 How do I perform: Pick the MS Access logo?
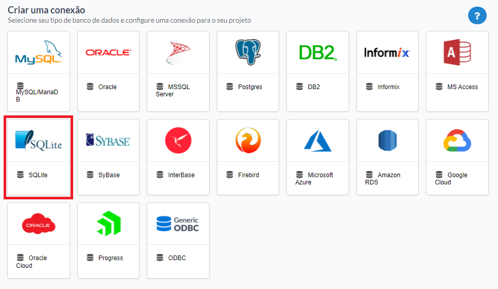coord(457,52)
